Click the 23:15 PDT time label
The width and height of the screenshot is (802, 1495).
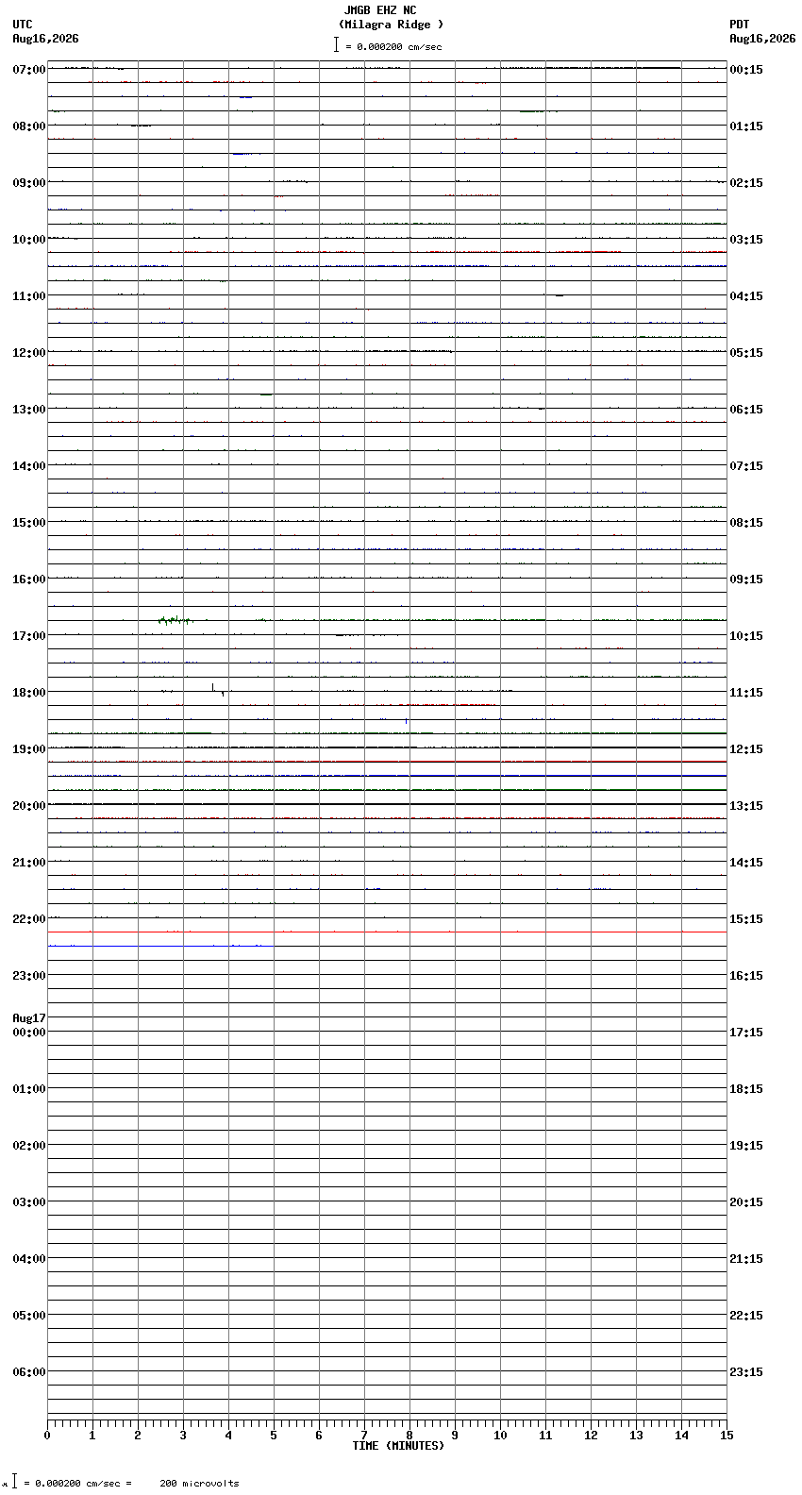(746, 1372)
